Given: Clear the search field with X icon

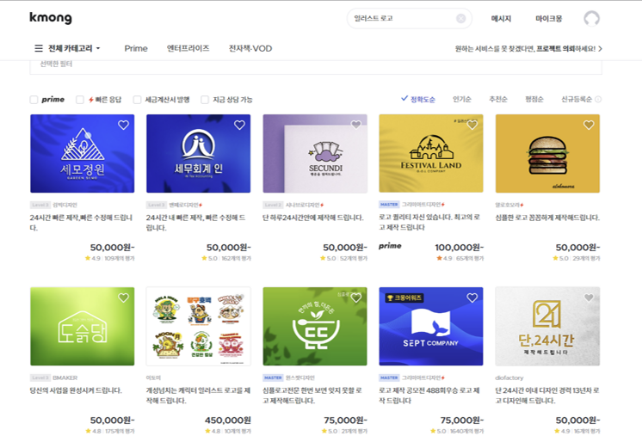Looking at the screenshot, I should (x=460, y=18).
